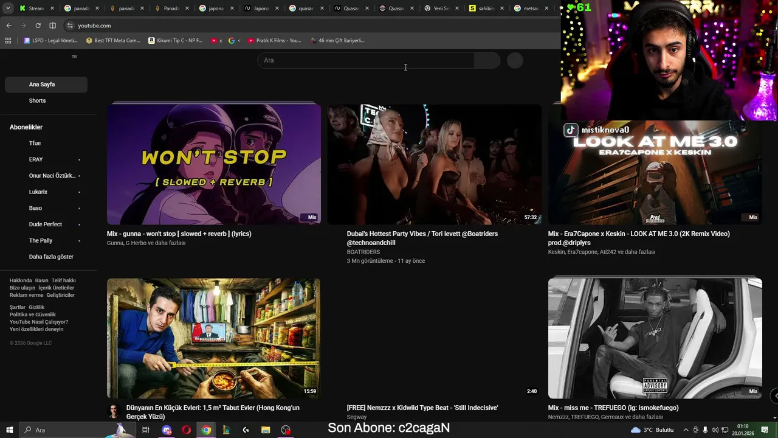The image size is (778, 438).
Task: Switch to the Kick 'Stream' tab
Action: (36, 9)
